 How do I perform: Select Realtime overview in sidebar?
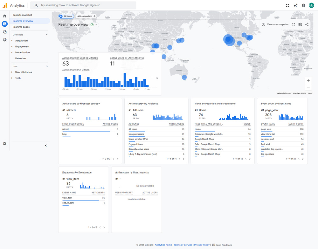pos(30,21)
